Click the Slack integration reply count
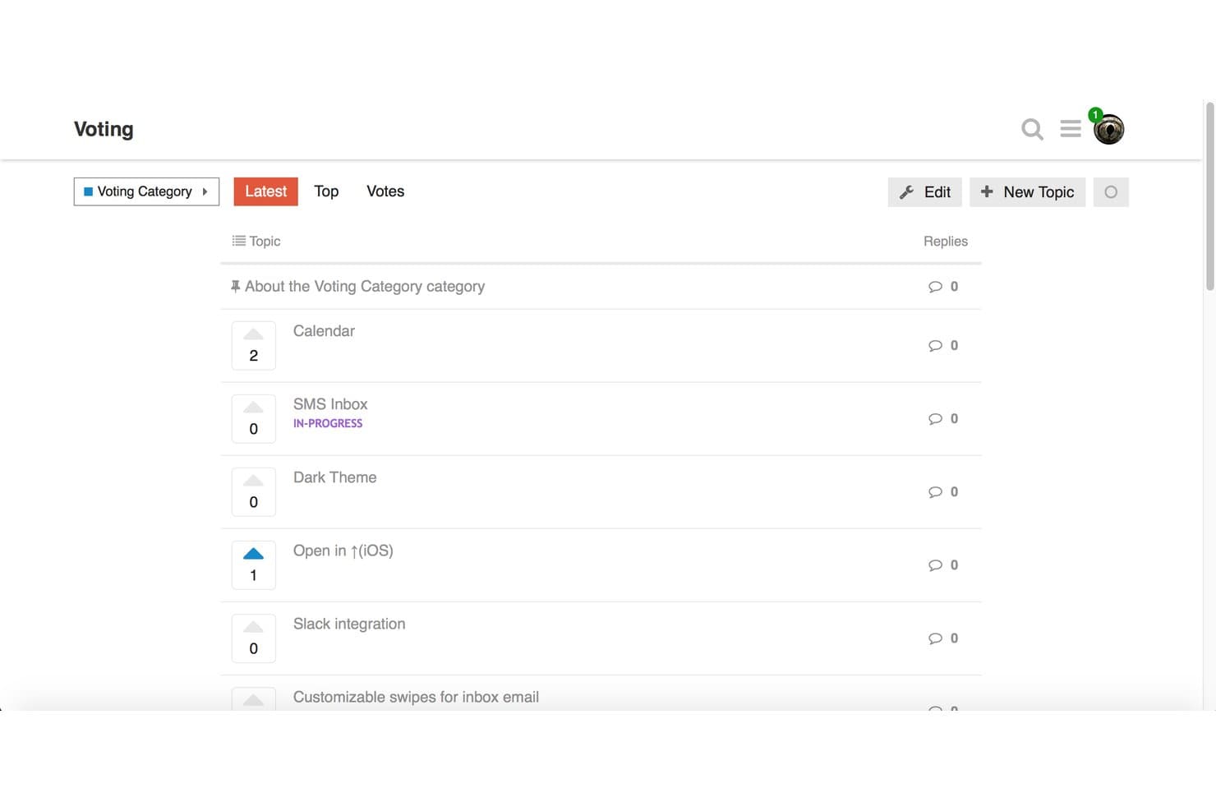This screenshot has height=811, width=1216. [x=943, y=638]
